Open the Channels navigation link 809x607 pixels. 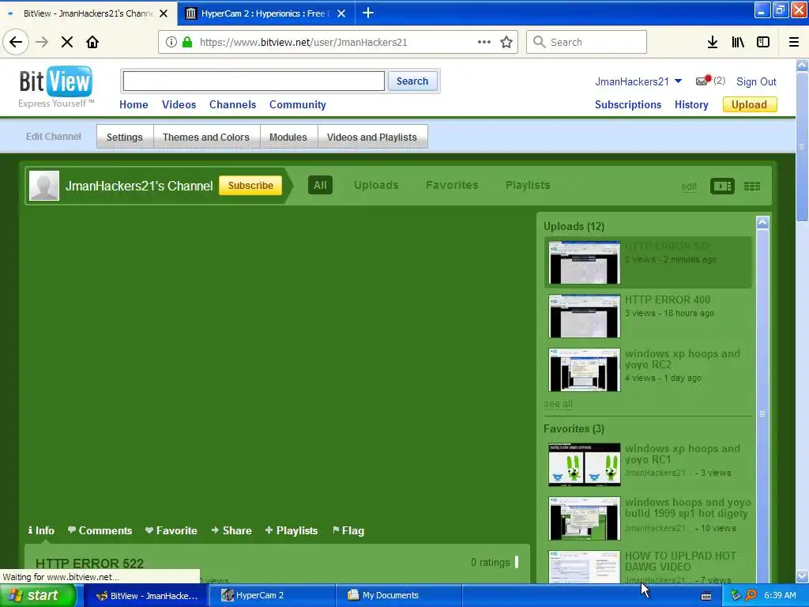(233, 104)
